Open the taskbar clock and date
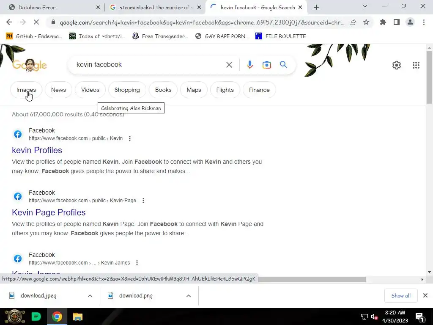This screenshot has width=433, height=325. coord(395,317)
